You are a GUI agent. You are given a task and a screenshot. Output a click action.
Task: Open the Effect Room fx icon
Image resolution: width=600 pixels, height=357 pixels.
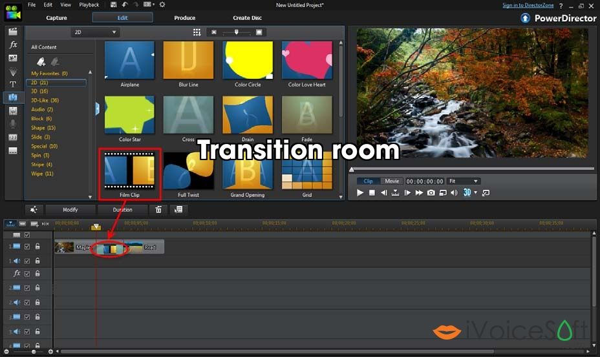13,45
